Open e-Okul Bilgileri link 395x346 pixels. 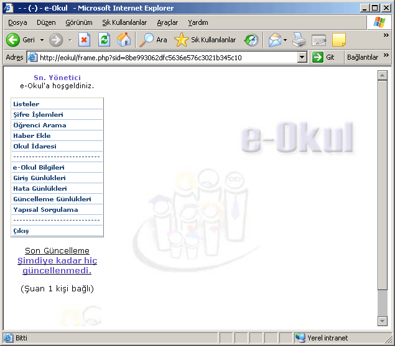[x=39, y=167]
